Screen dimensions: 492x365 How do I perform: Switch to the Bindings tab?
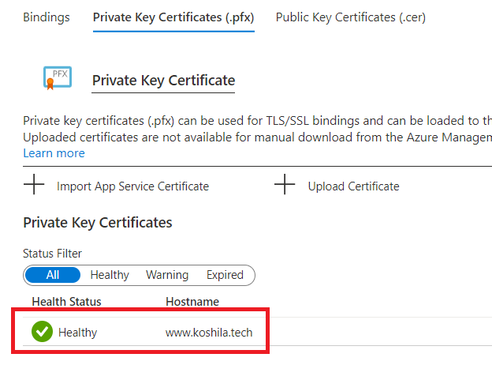[47, 17]
